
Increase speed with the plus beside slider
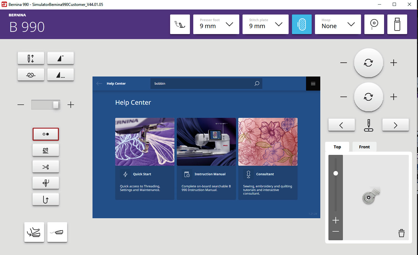point(71,105)
